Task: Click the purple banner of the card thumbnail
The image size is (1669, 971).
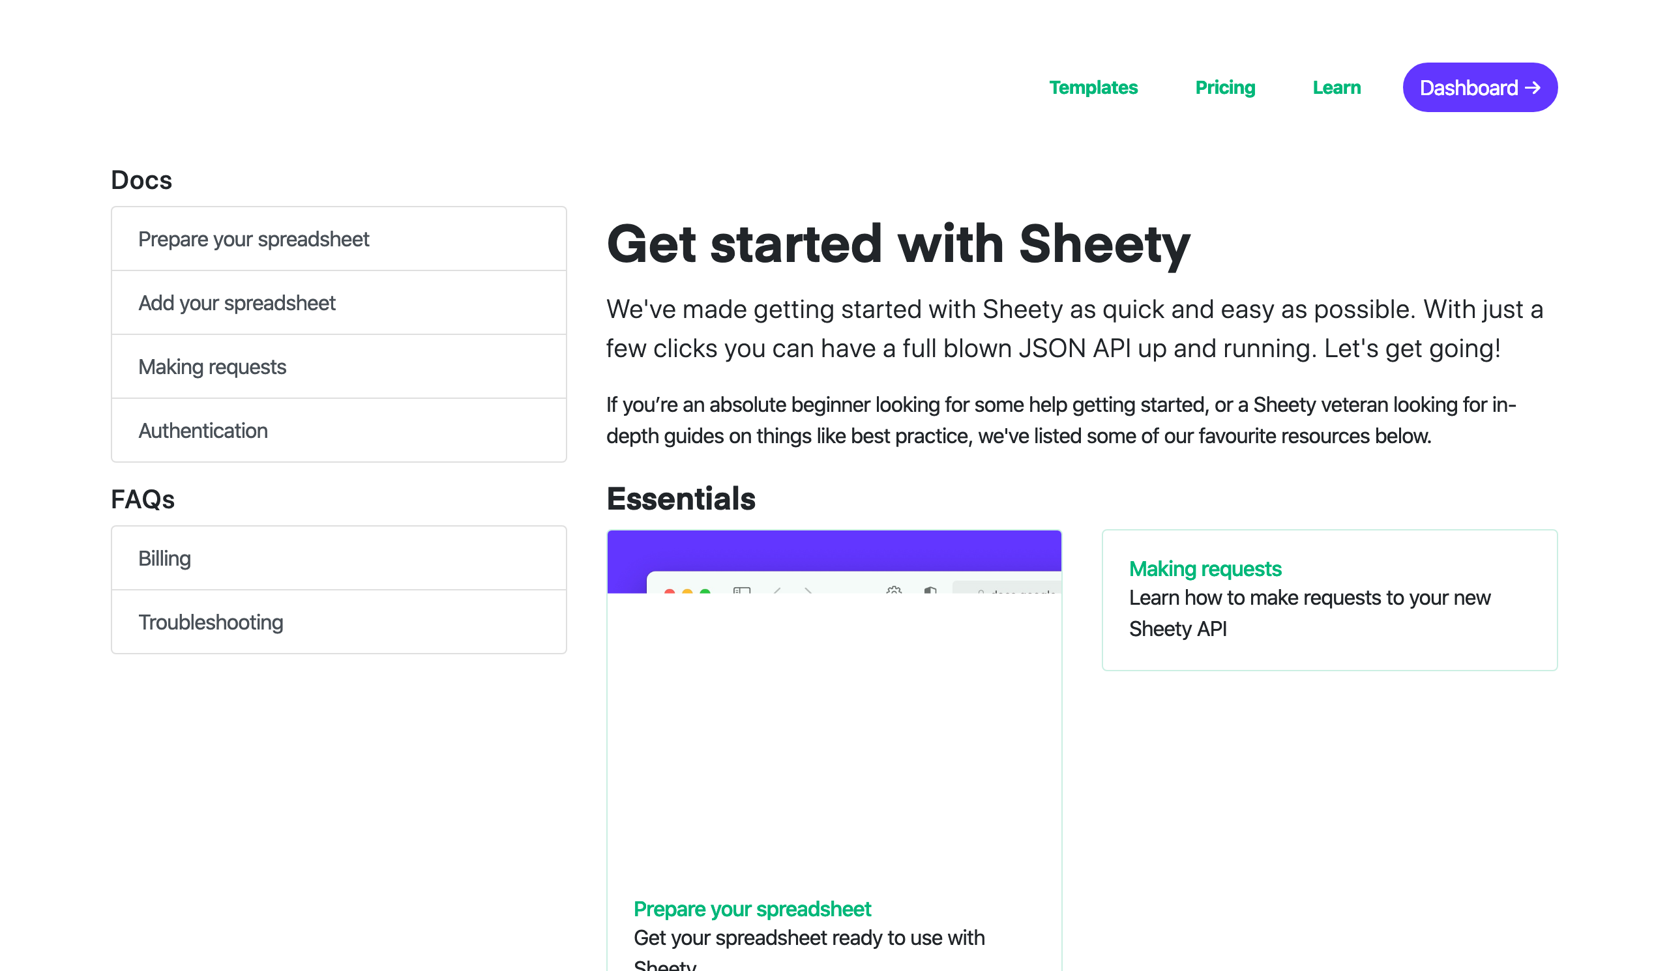Action: 834,550
